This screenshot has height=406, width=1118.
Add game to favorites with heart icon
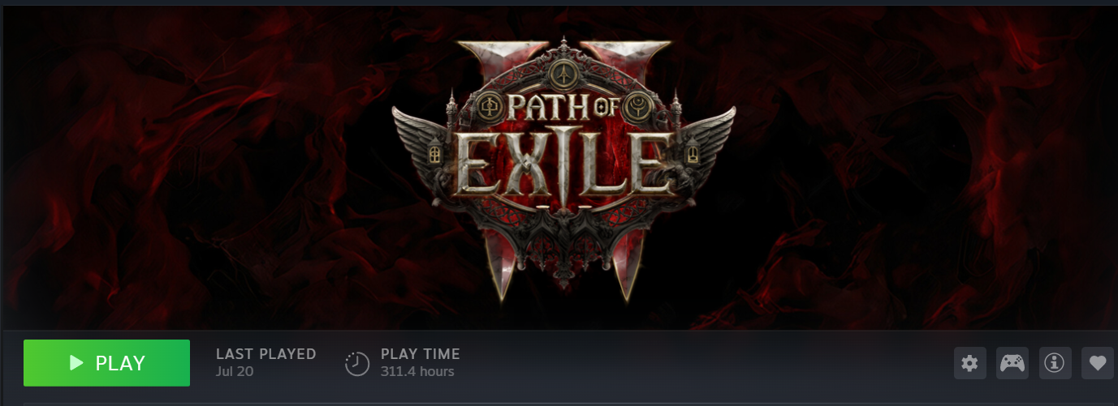pyautogui.click(x=1098, y=363)
